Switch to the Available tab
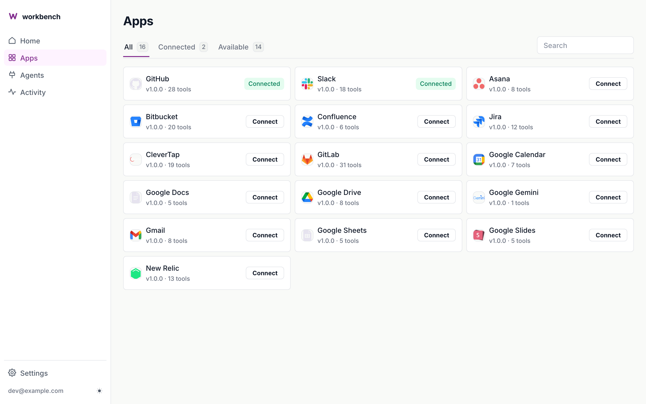The height and width of the screenshot is (404, 646). click(241, 47)
